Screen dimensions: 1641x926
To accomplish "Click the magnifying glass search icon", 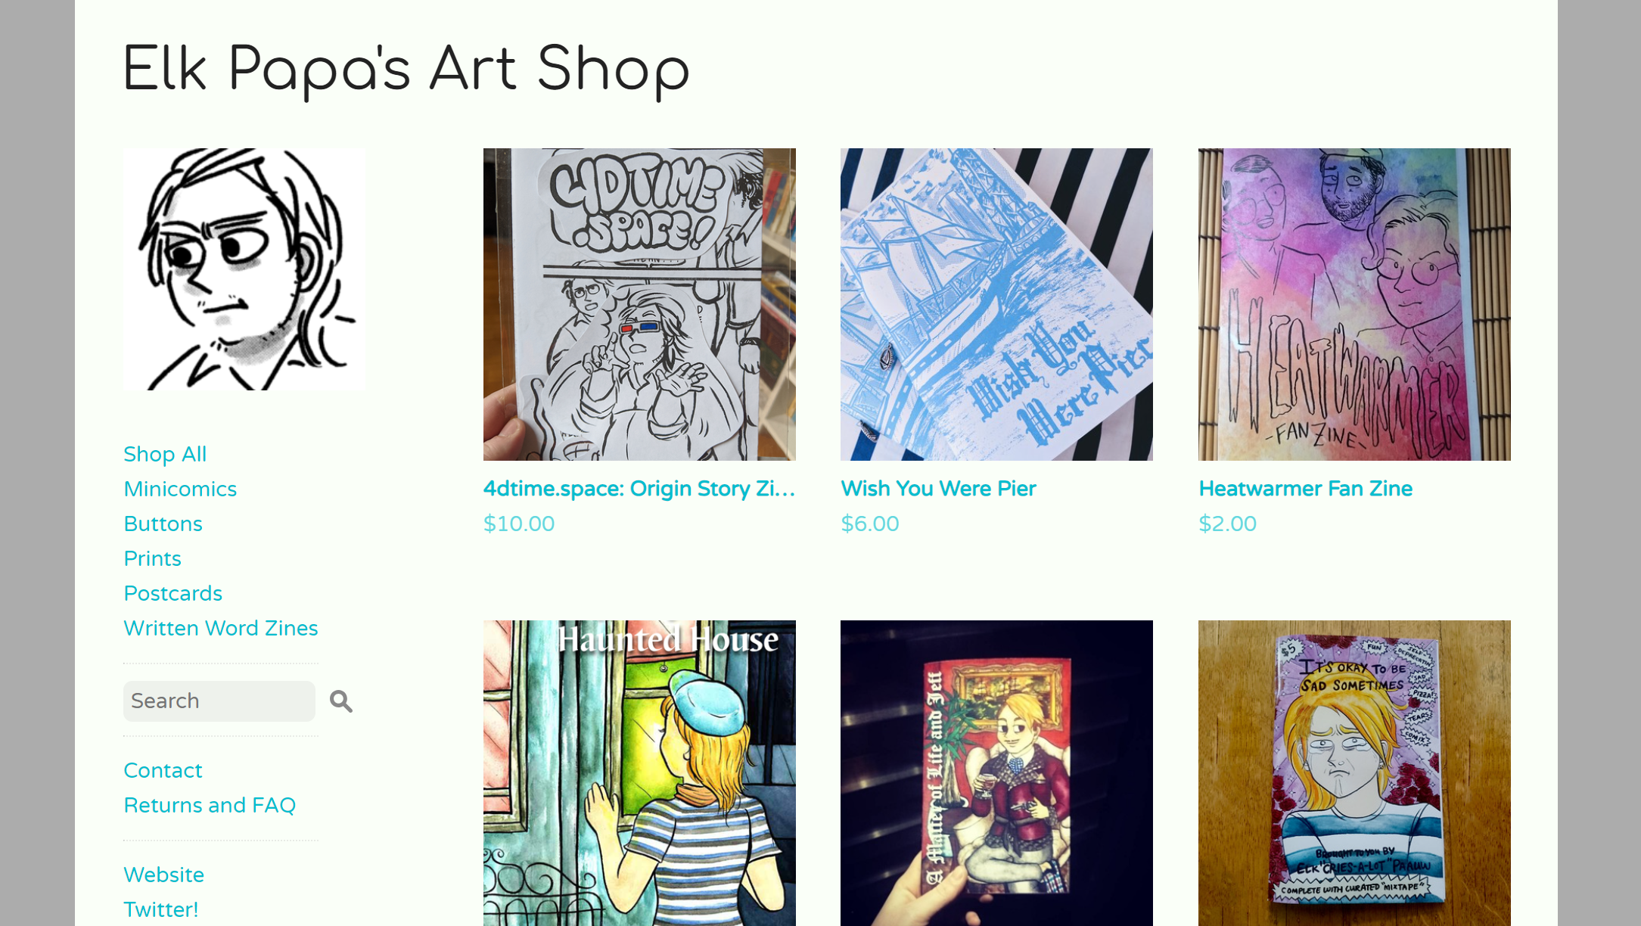I will click(x=341, y=701).
